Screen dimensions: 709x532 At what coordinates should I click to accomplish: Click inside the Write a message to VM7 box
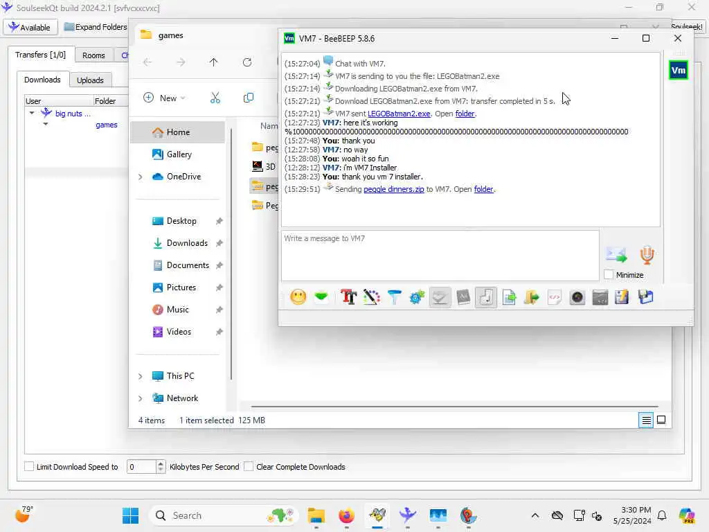[440, 256]
